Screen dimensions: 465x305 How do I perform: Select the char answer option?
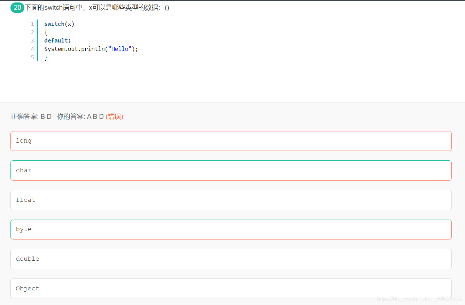coord(231,170)
